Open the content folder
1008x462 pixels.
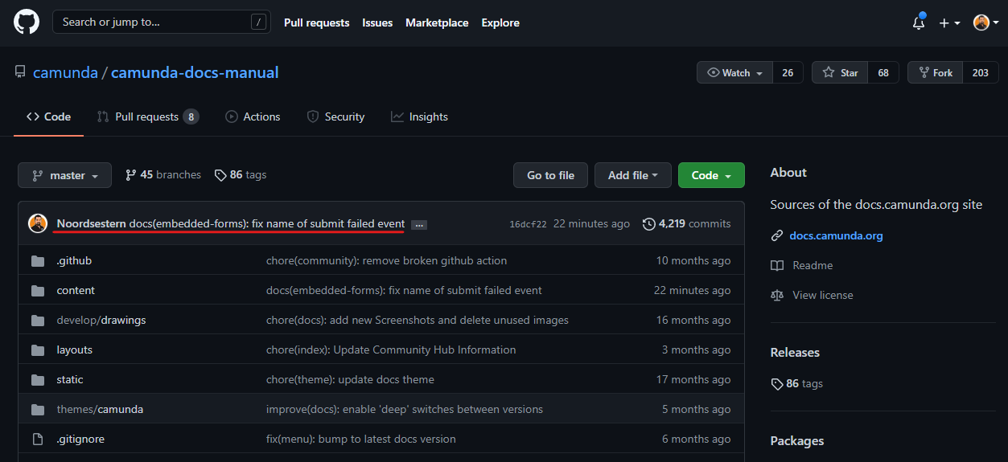[x=76, y=290]
